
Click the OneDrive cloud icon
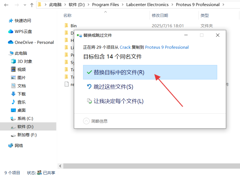click(x=10, y=42)
